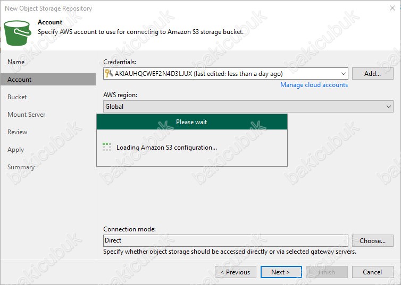Close the New Object Storage Repository window
The width and height of the screenshot is (401, 285).
tap(391, 8)
